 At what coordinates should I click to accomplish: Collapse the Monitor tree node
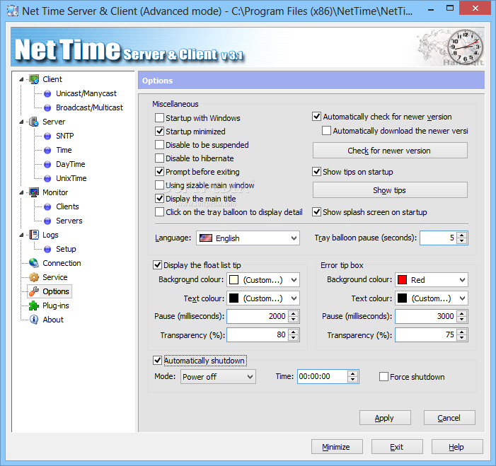tap(21, 192)
